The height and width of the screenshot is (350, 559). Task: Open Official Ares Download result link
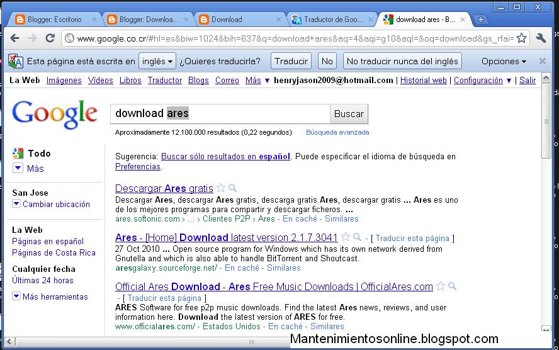pos(274,286)
